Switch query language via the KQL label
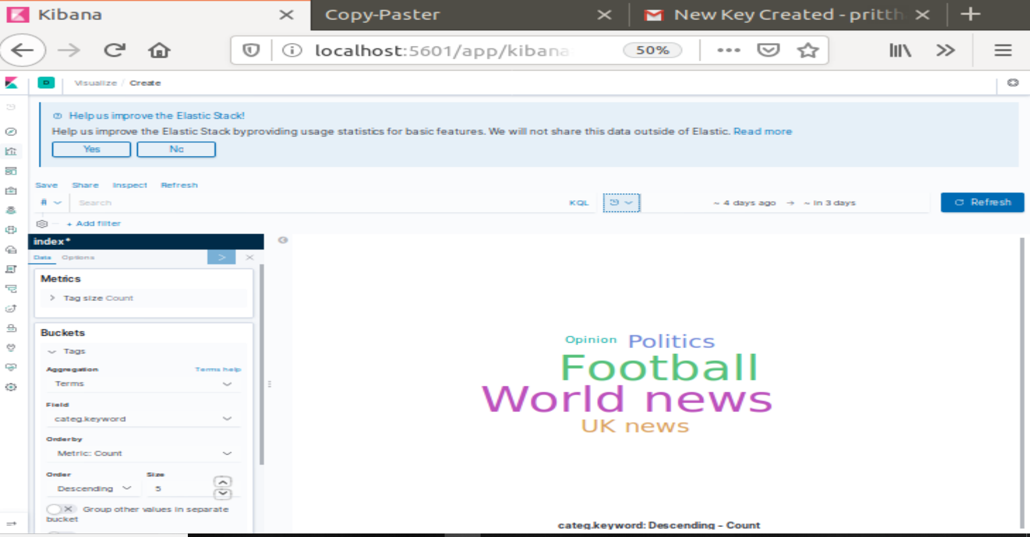 pyautogui.click(x=579, y=203)
